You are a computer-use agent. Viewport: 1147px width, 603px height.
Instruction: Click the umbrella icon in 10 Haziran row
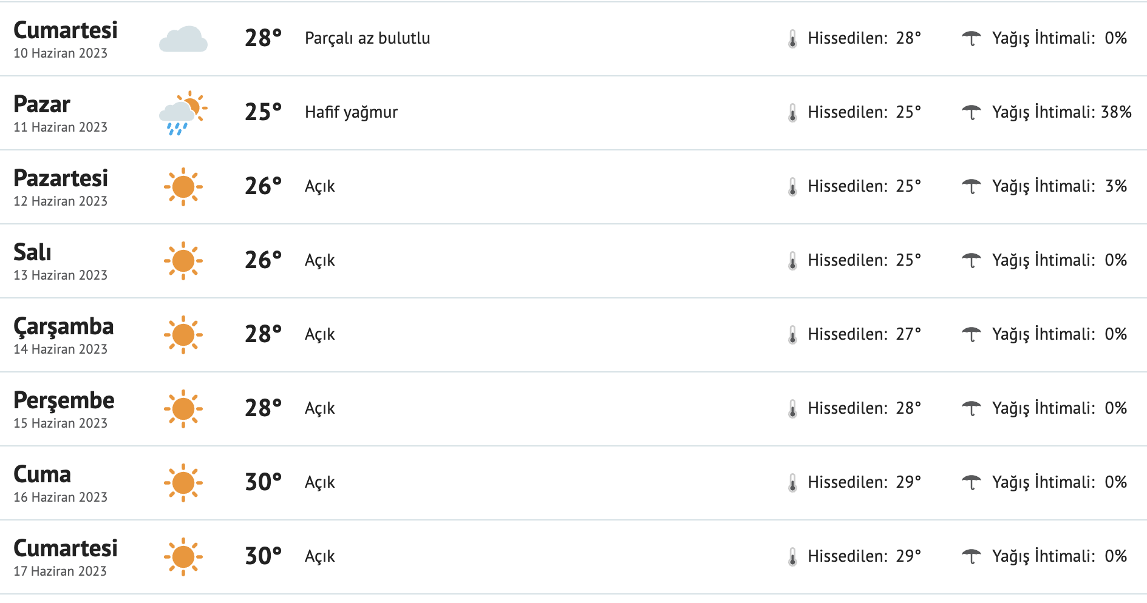tap(971, 38)
